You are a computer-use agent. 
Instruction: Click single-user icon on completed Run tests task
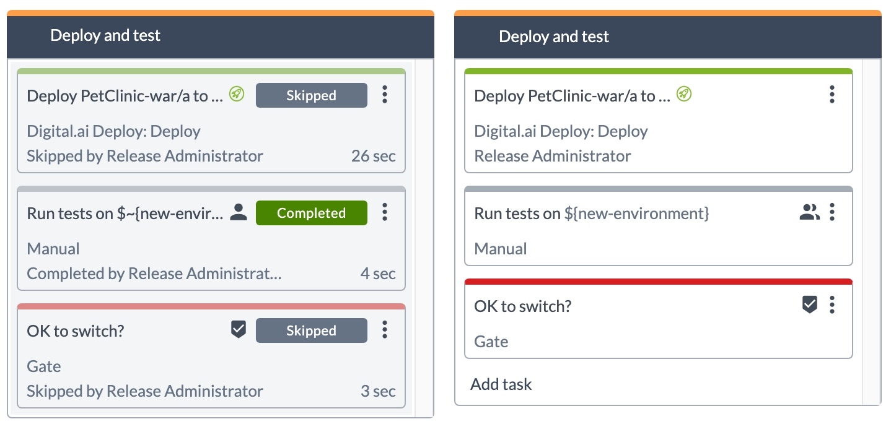[238, 213]
